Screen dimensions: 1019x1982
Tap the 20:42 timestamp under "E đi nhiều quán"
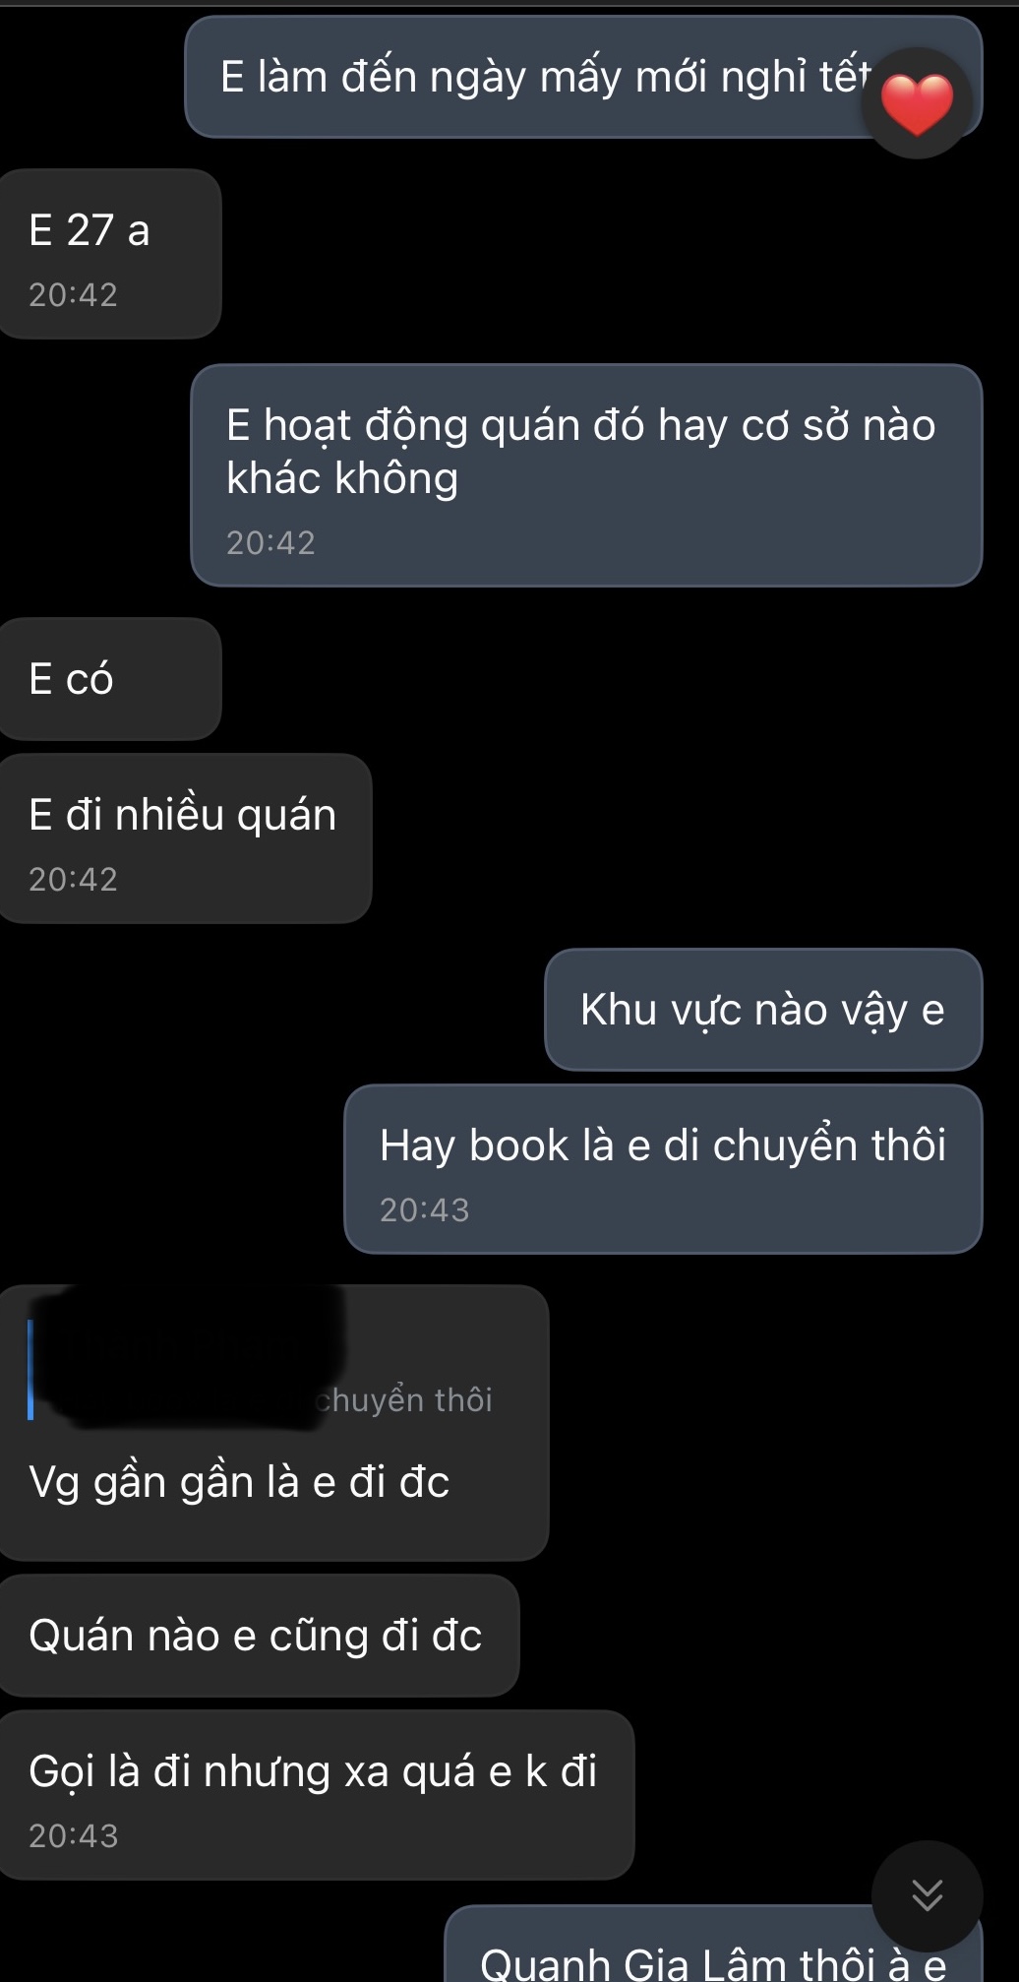[74, 880]
